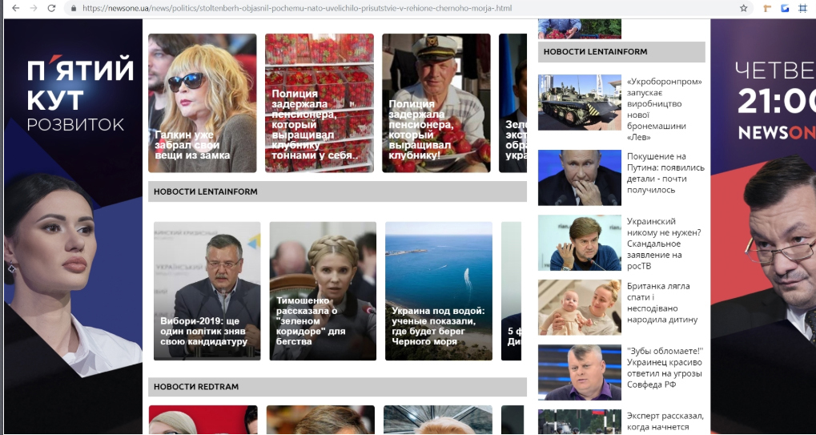This screenshot has width=816, height=435.
Task: Open the article 'Галкин уже забрал свои вещи из замка'
Action: tap(203, 103)
